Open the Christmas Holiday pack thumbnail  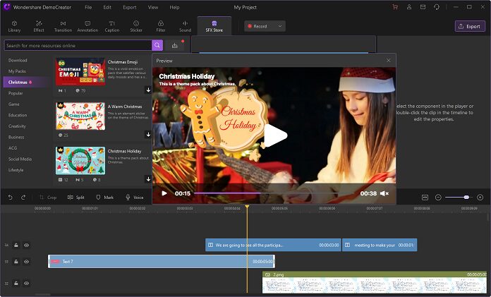[80, 160]
